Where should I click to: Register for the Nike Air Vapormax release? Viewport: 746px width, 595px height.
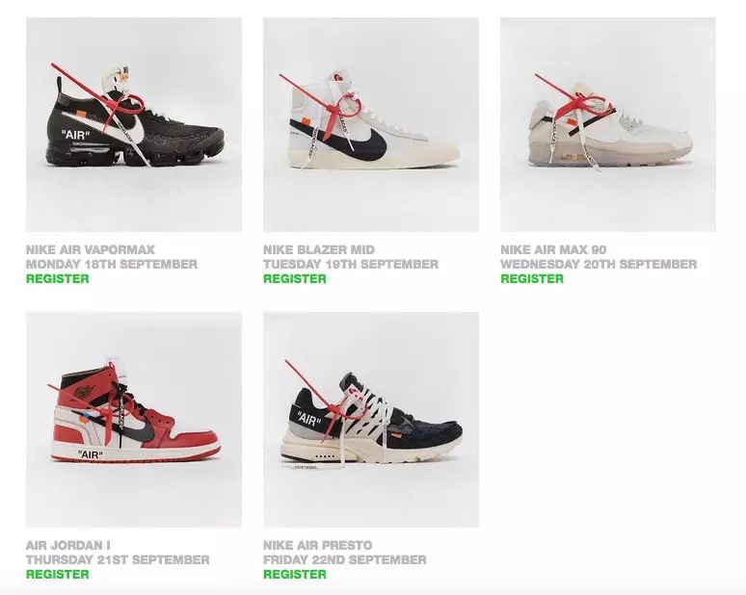(58, 278)
